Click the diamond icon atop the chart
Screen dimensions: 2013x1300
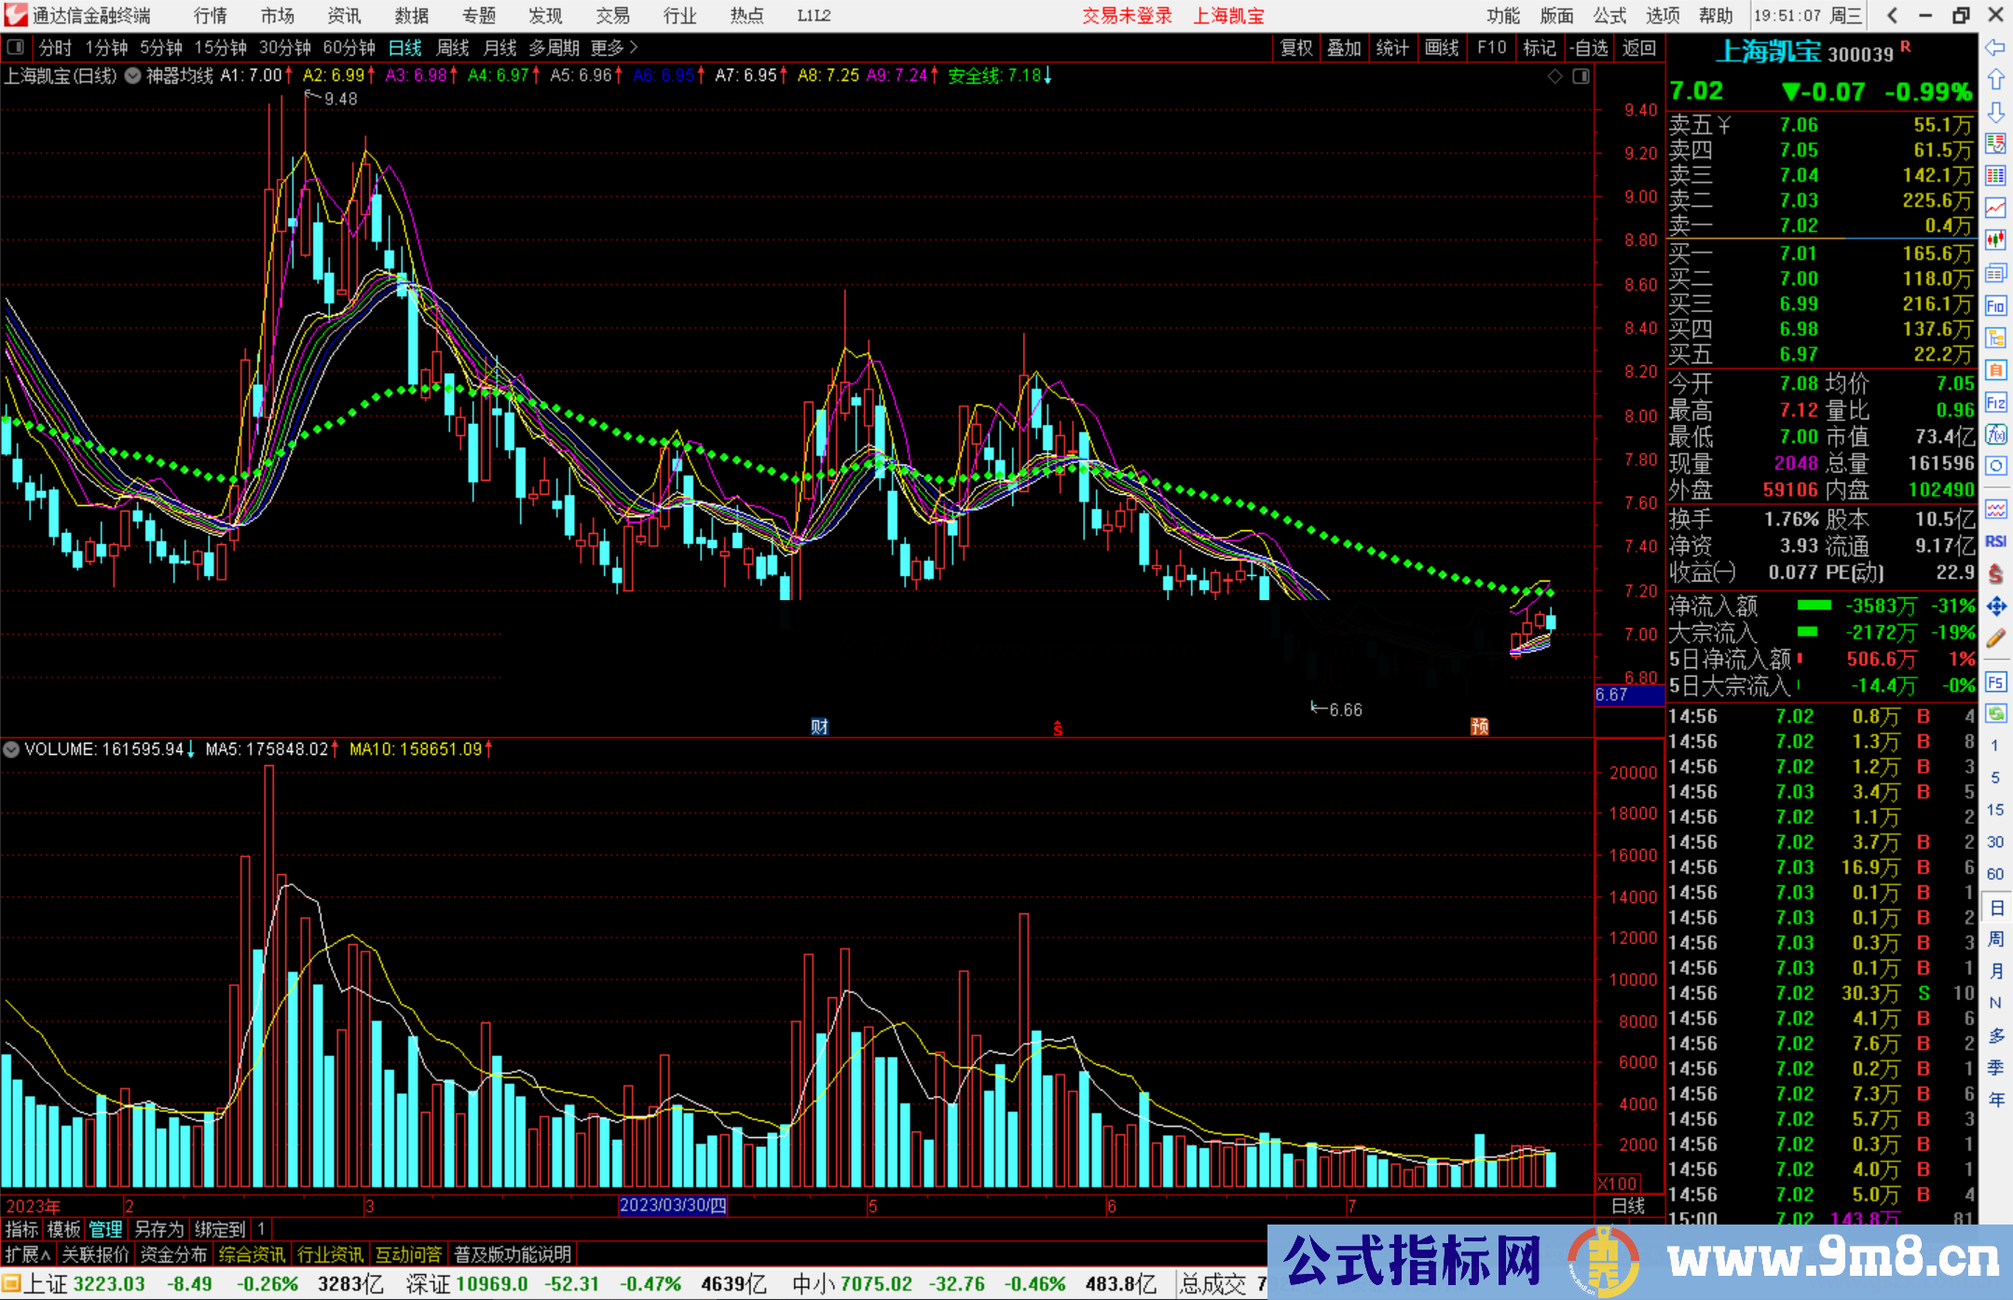pyautogui.click(x=1554, y=76)
